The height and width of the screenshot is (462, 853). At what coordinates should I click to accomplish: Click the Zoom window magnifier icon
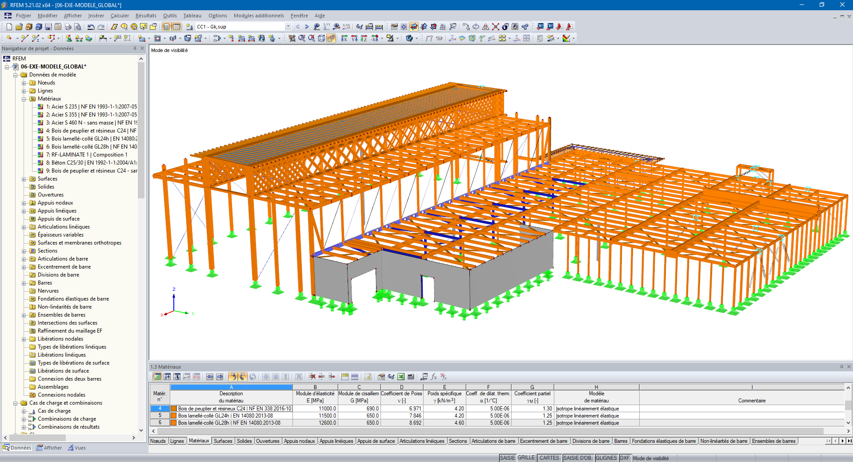(302, 38)
